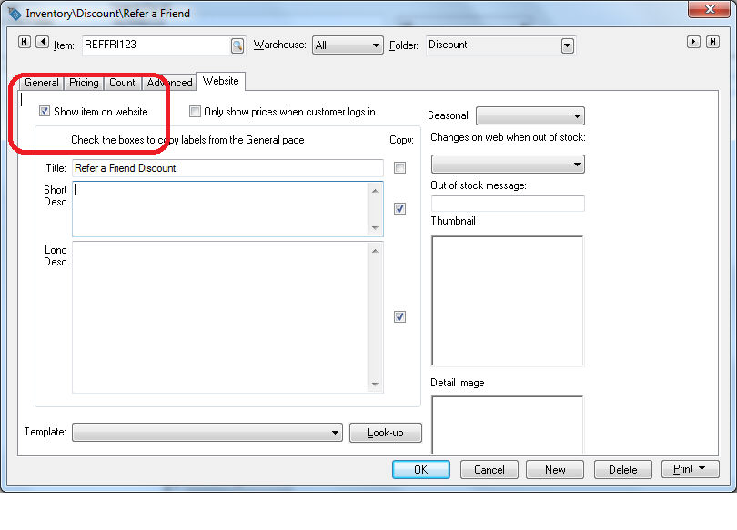This screenshot has height=530, width=737.
Task: Select the Thumbnail image box
Action: (507, 299)
